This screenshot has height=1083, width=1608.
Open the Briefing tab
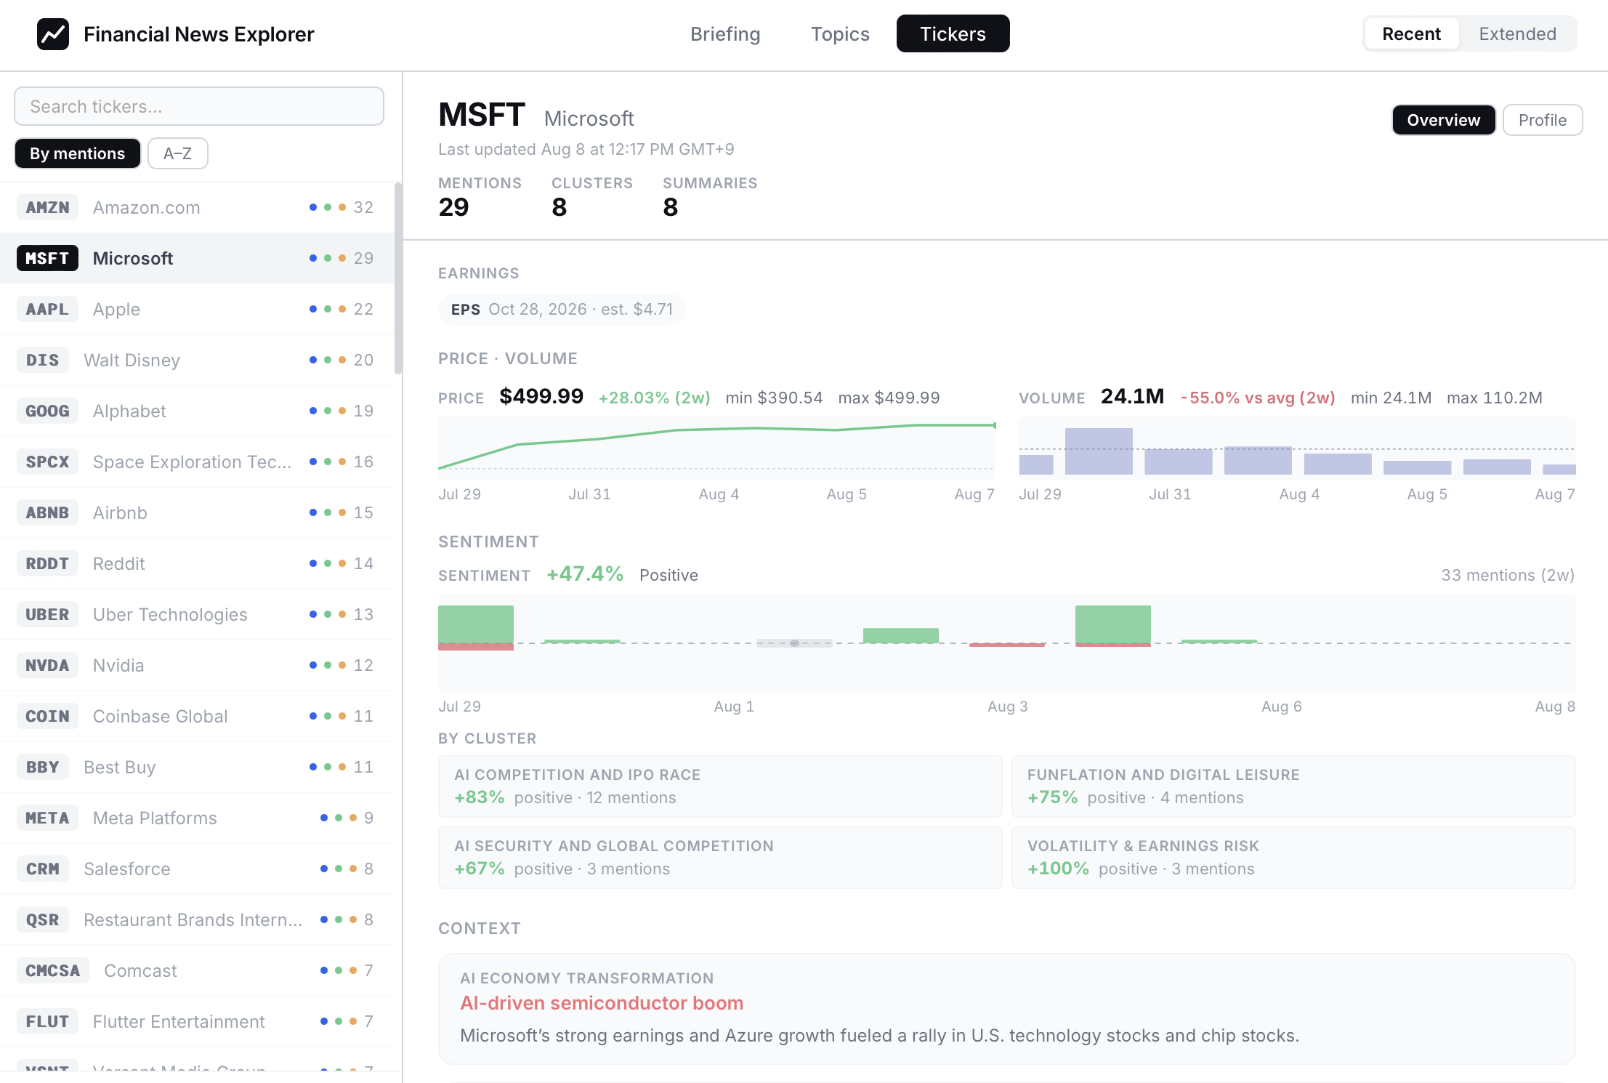pos(725,34)
